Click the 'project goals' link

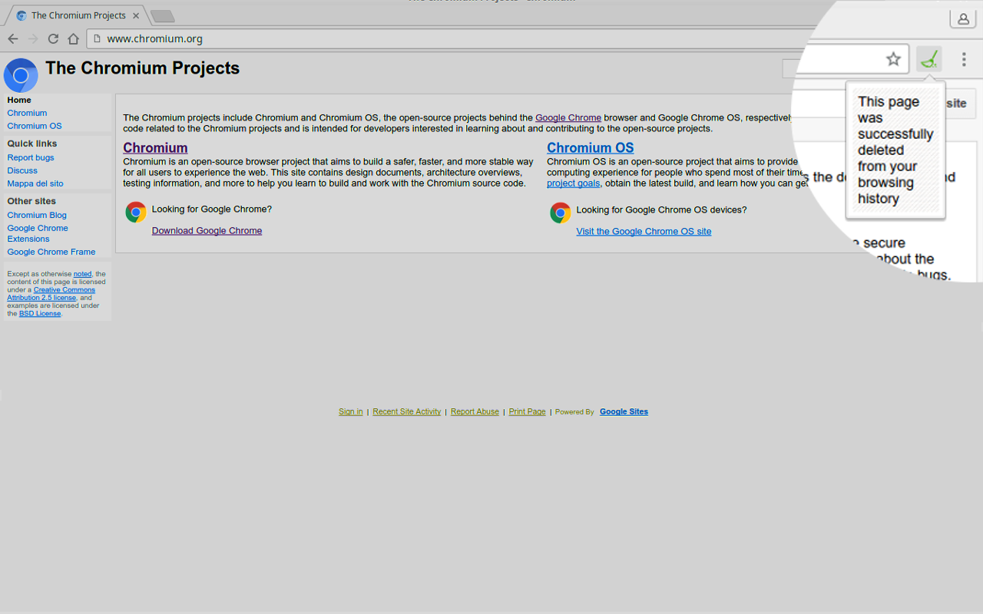pyautogui.click(x=573, y=183)
